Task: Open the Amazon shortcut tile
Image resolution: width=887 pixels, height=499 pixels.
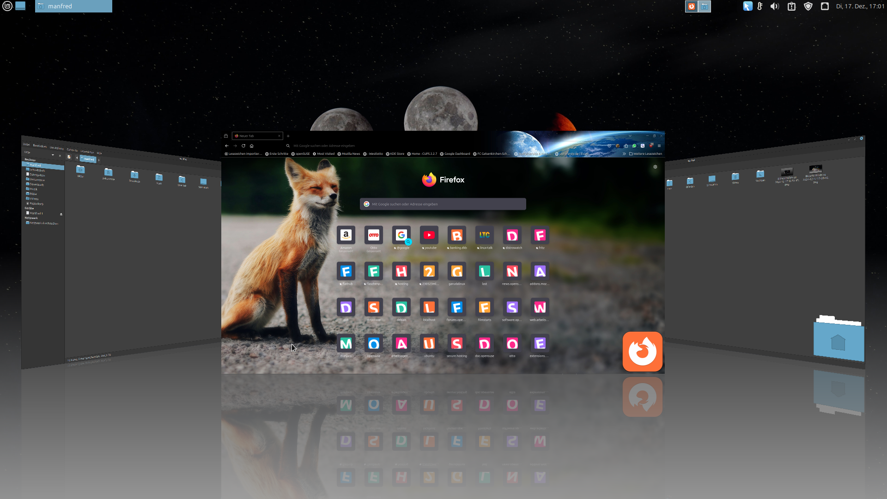Action: (x=346, y=236)
